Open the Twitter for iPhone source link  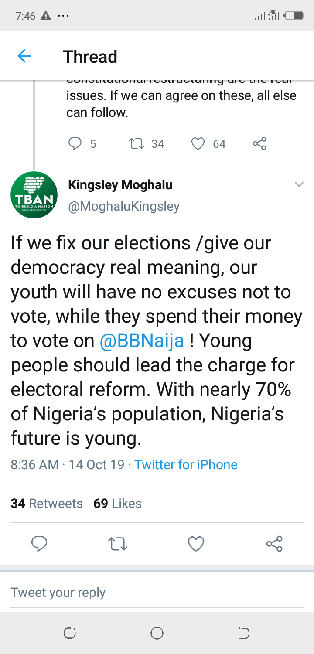(x=186, y=464)
